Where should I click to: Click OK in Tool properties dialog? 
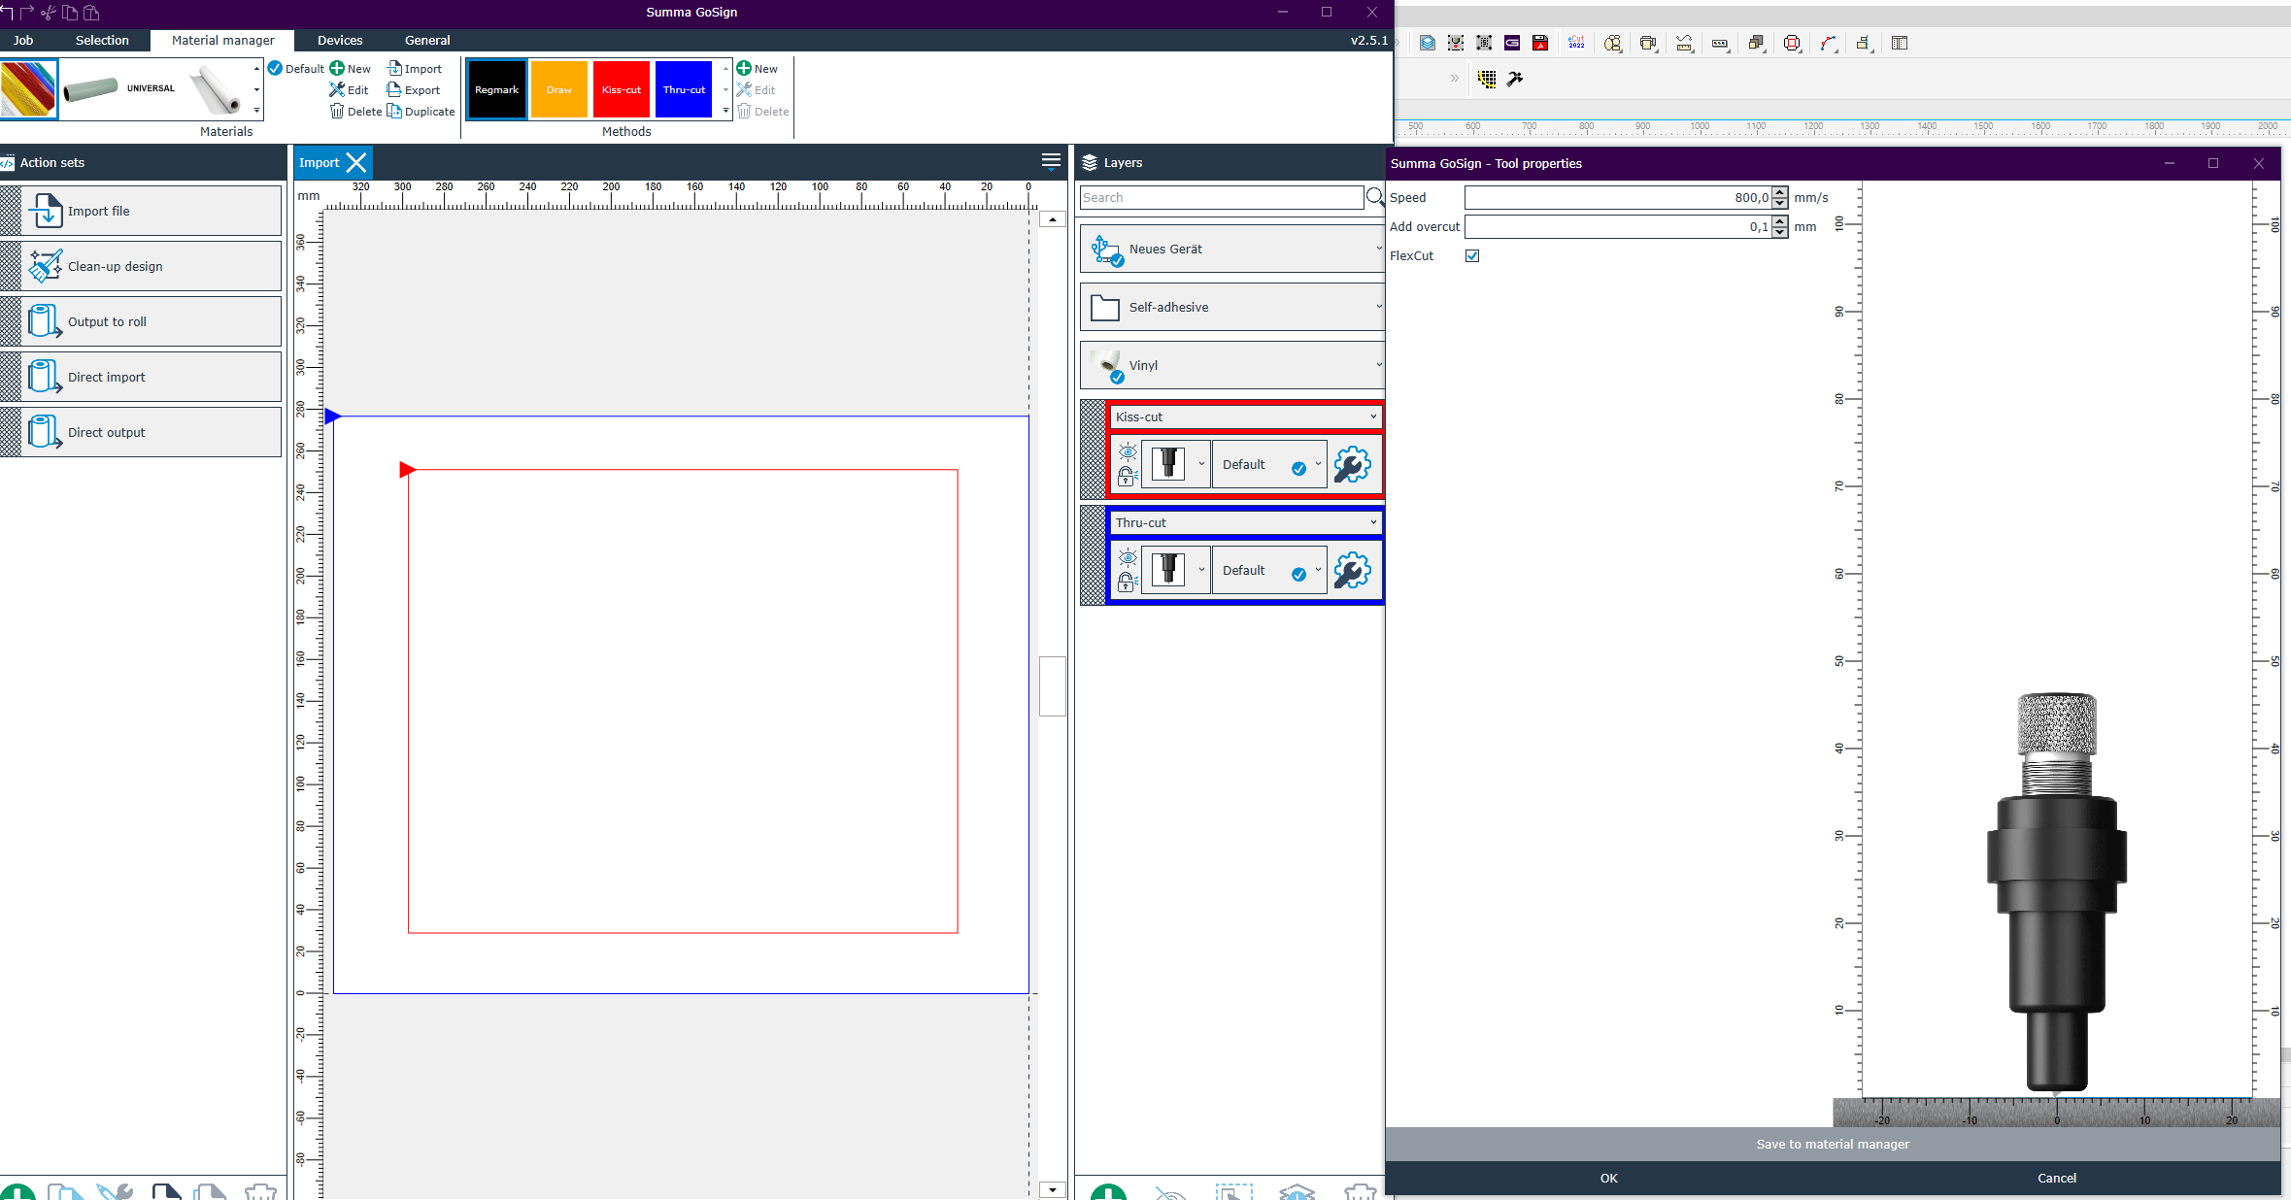(1609, 1178)
